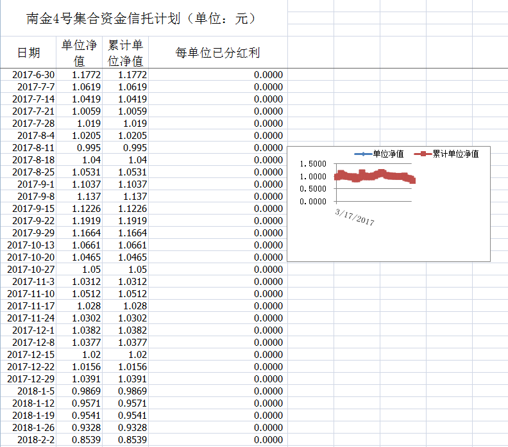Click the 单位净值 table header cell

coord(79,53)
